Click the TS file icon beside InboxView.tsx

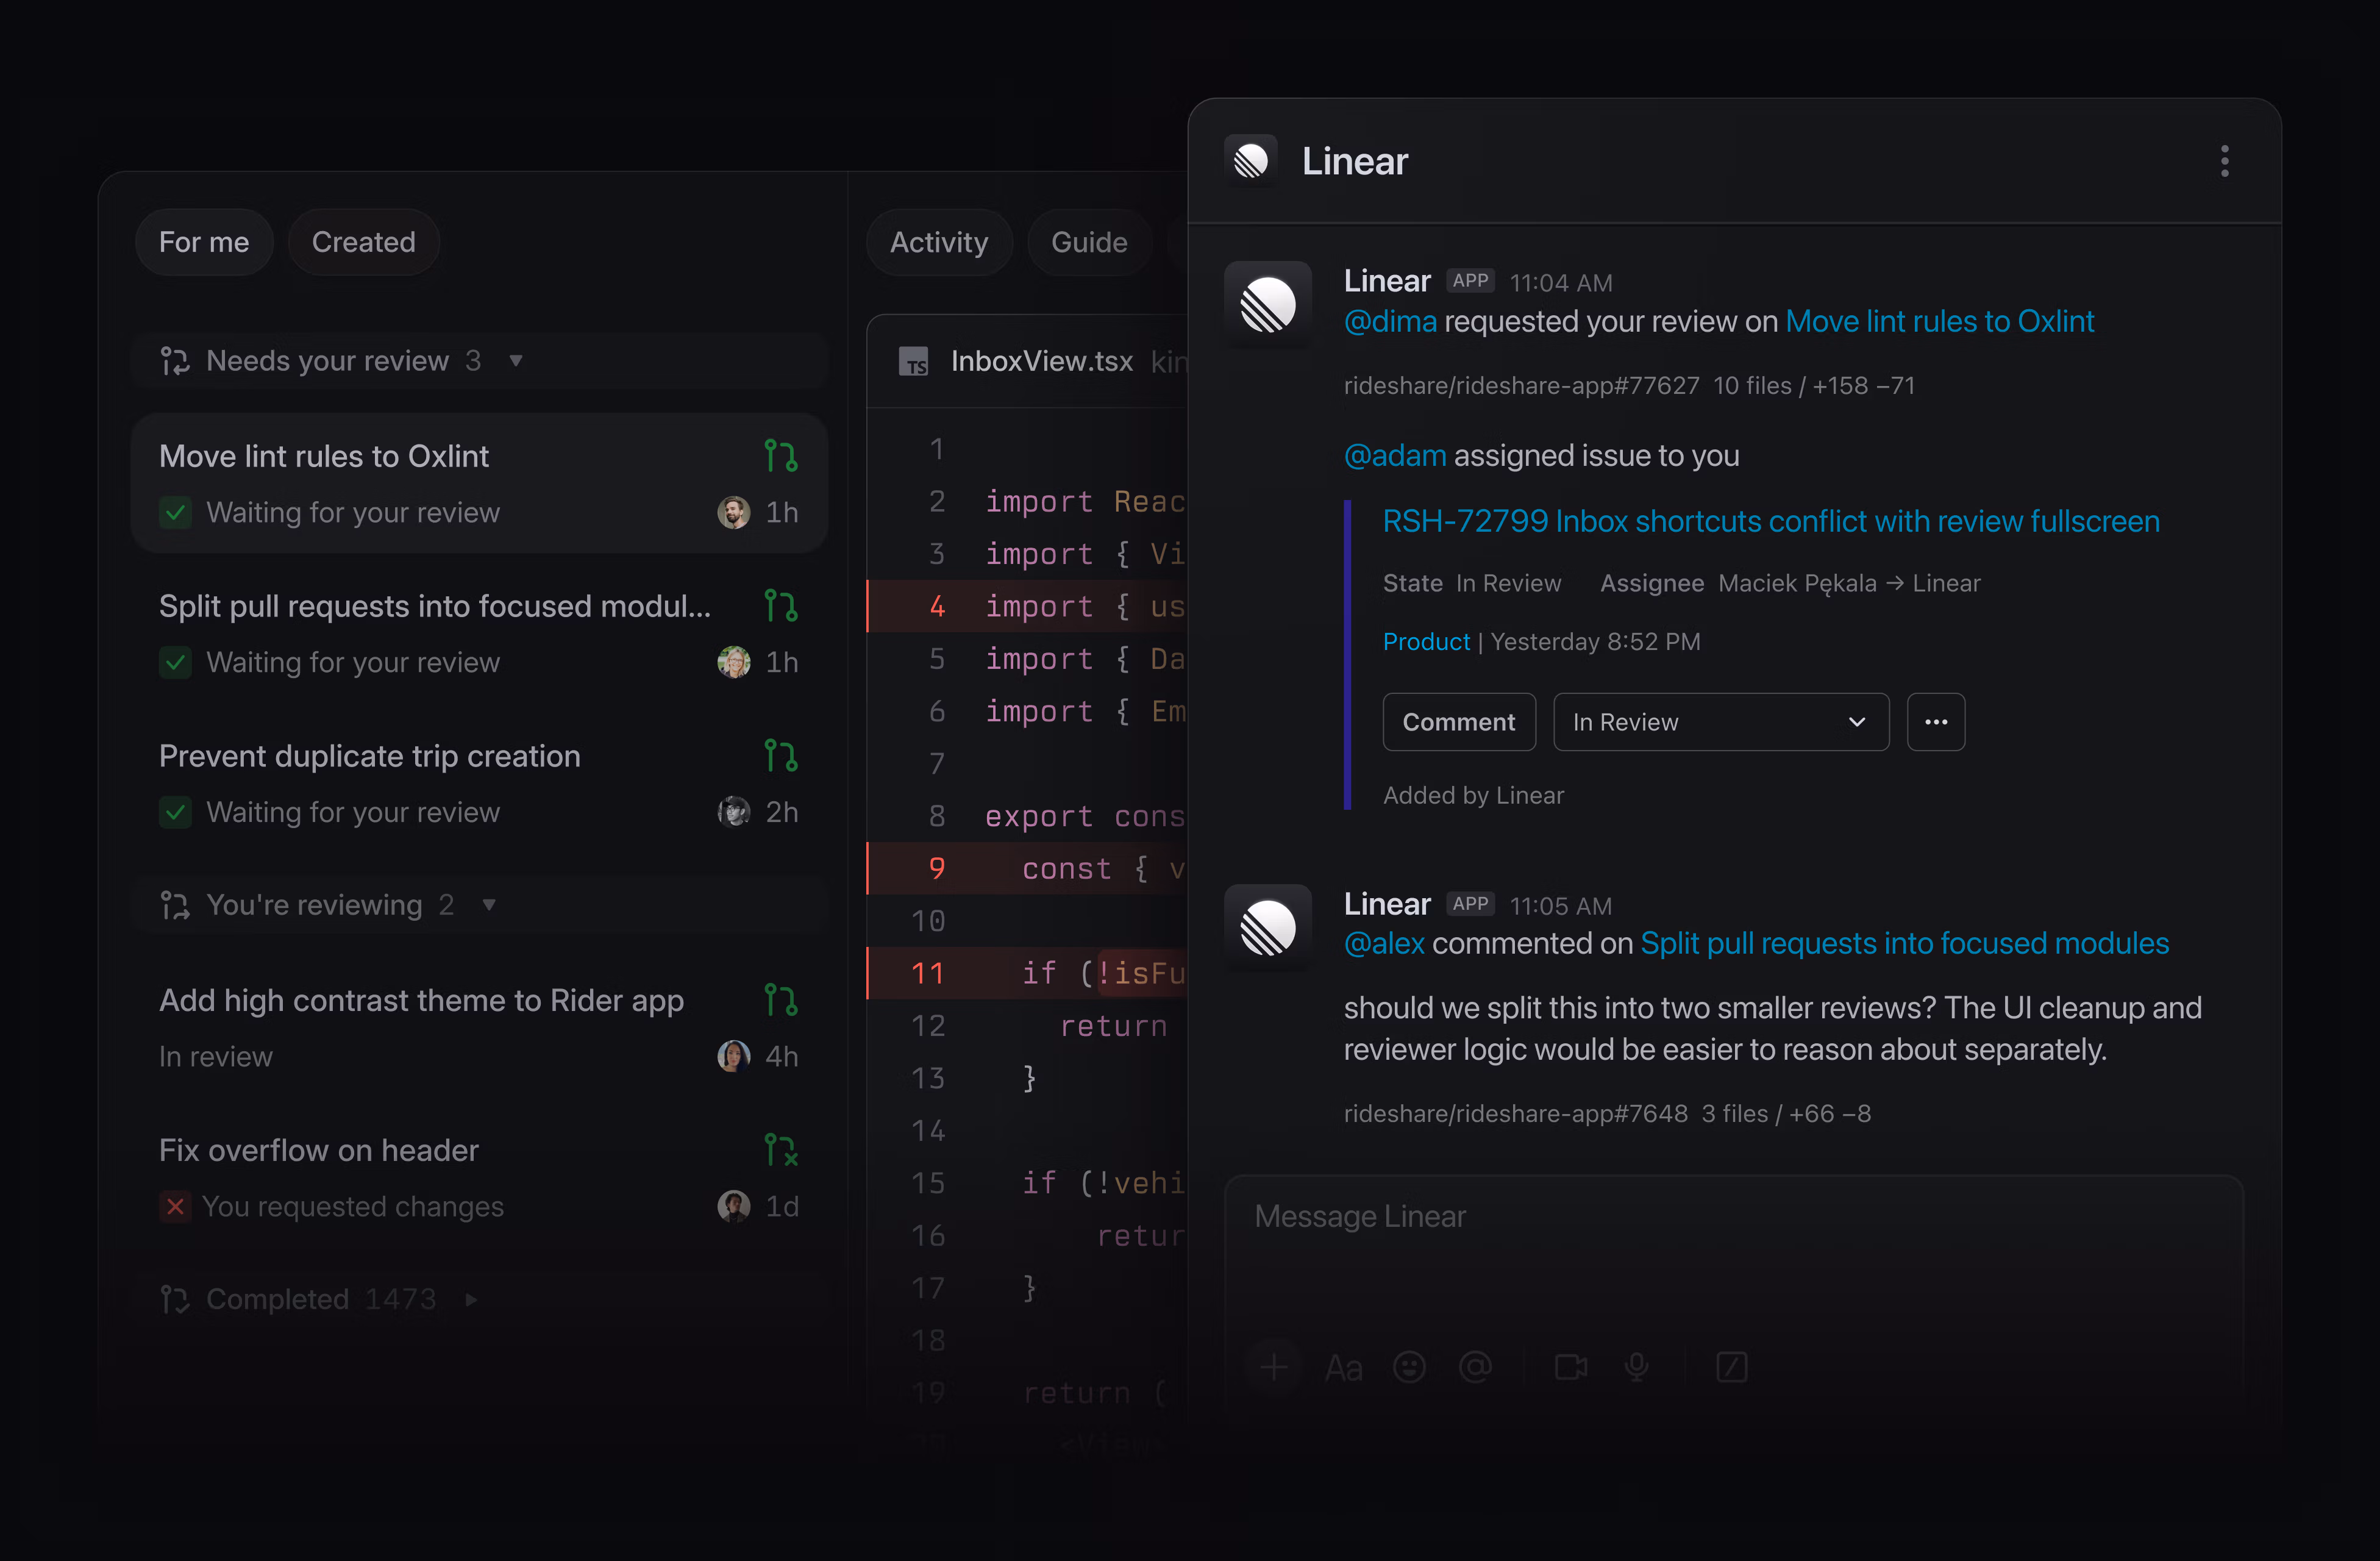click(x=913, y=361)
